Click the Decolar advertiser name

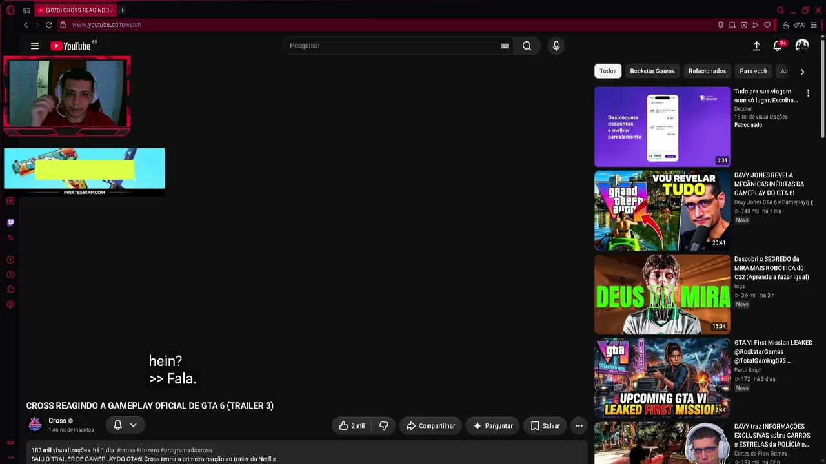(743, 109)
